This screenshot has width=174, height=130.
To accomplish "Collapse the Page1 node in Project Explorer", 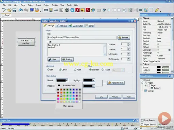I will click(x=145, y=86).
